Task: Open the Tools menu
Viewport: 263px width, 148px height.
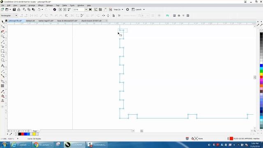Action: tap(72, 5)
